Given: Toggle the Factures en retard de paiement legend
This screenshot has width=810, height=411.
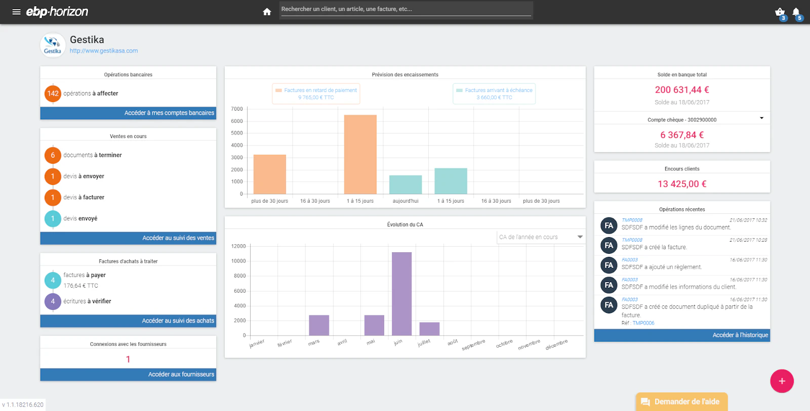Looking at the screenshot, I should click(x=316, y=94).
